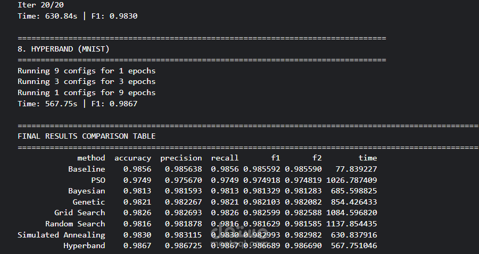Screen dimensions: 479x254
Task: Click the 'time' column header
Action: point(368,158)
